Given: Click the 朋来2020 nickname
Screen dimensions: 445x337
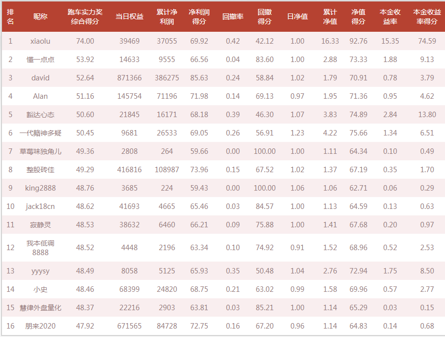Looking at the screenshot, I should (x=40, y=326).
